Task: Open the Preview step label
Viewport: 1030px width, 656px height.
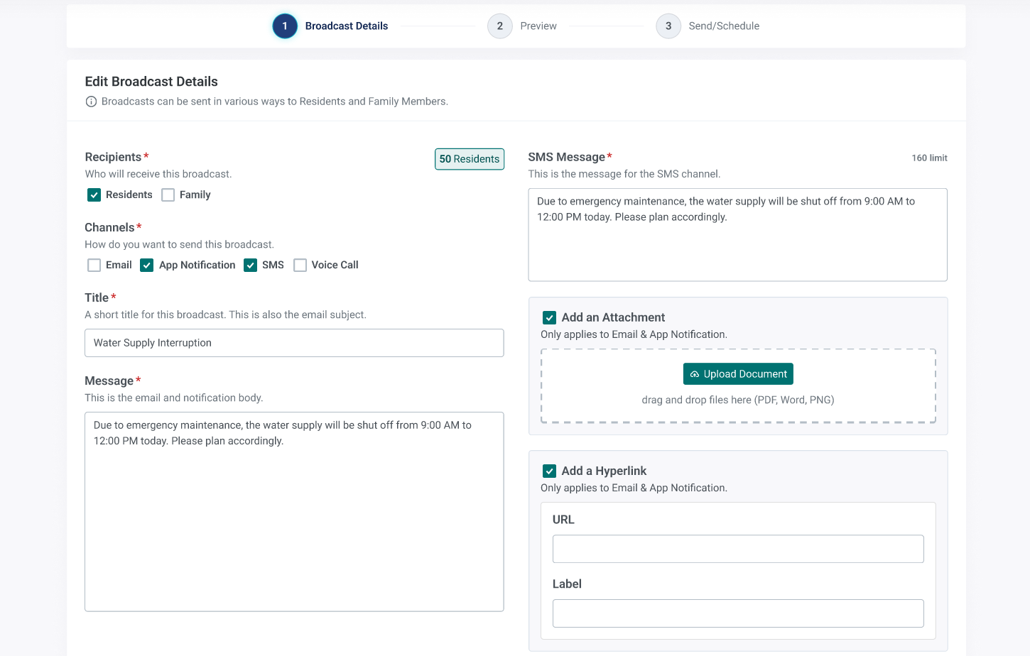Action: coord(538,26)
